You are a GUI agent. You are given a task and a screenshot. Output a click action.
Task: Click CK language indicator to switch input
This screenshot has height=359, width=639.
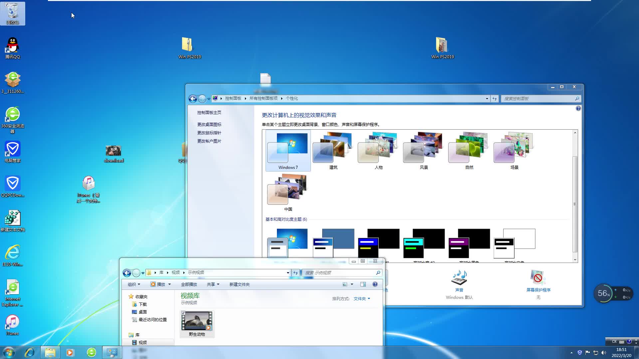point(613,341)
